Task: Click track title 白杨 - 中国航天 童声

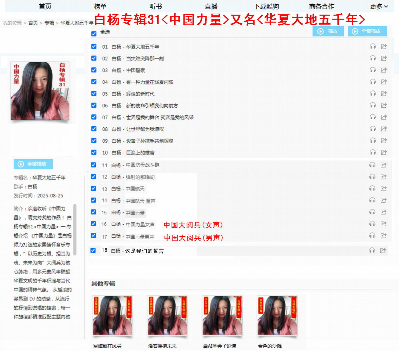Action: pyautogui.click(x=133, y=200)
